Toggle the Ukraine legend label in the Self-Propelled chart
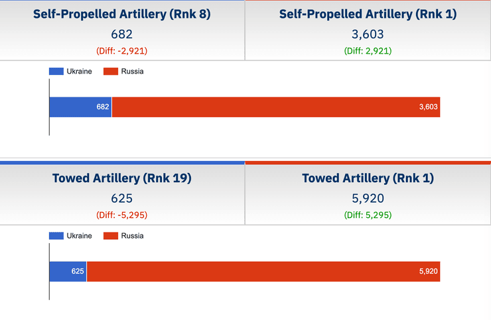Image resolution: width=491 pixels, height=320 pixels. (79, 72)
